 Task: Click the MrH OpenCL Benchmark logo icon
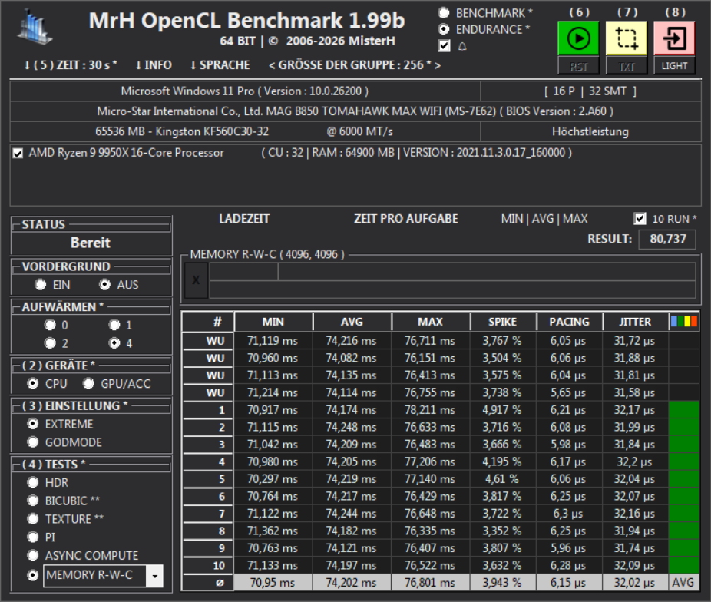pyautogui.click(x=35, y=28)
